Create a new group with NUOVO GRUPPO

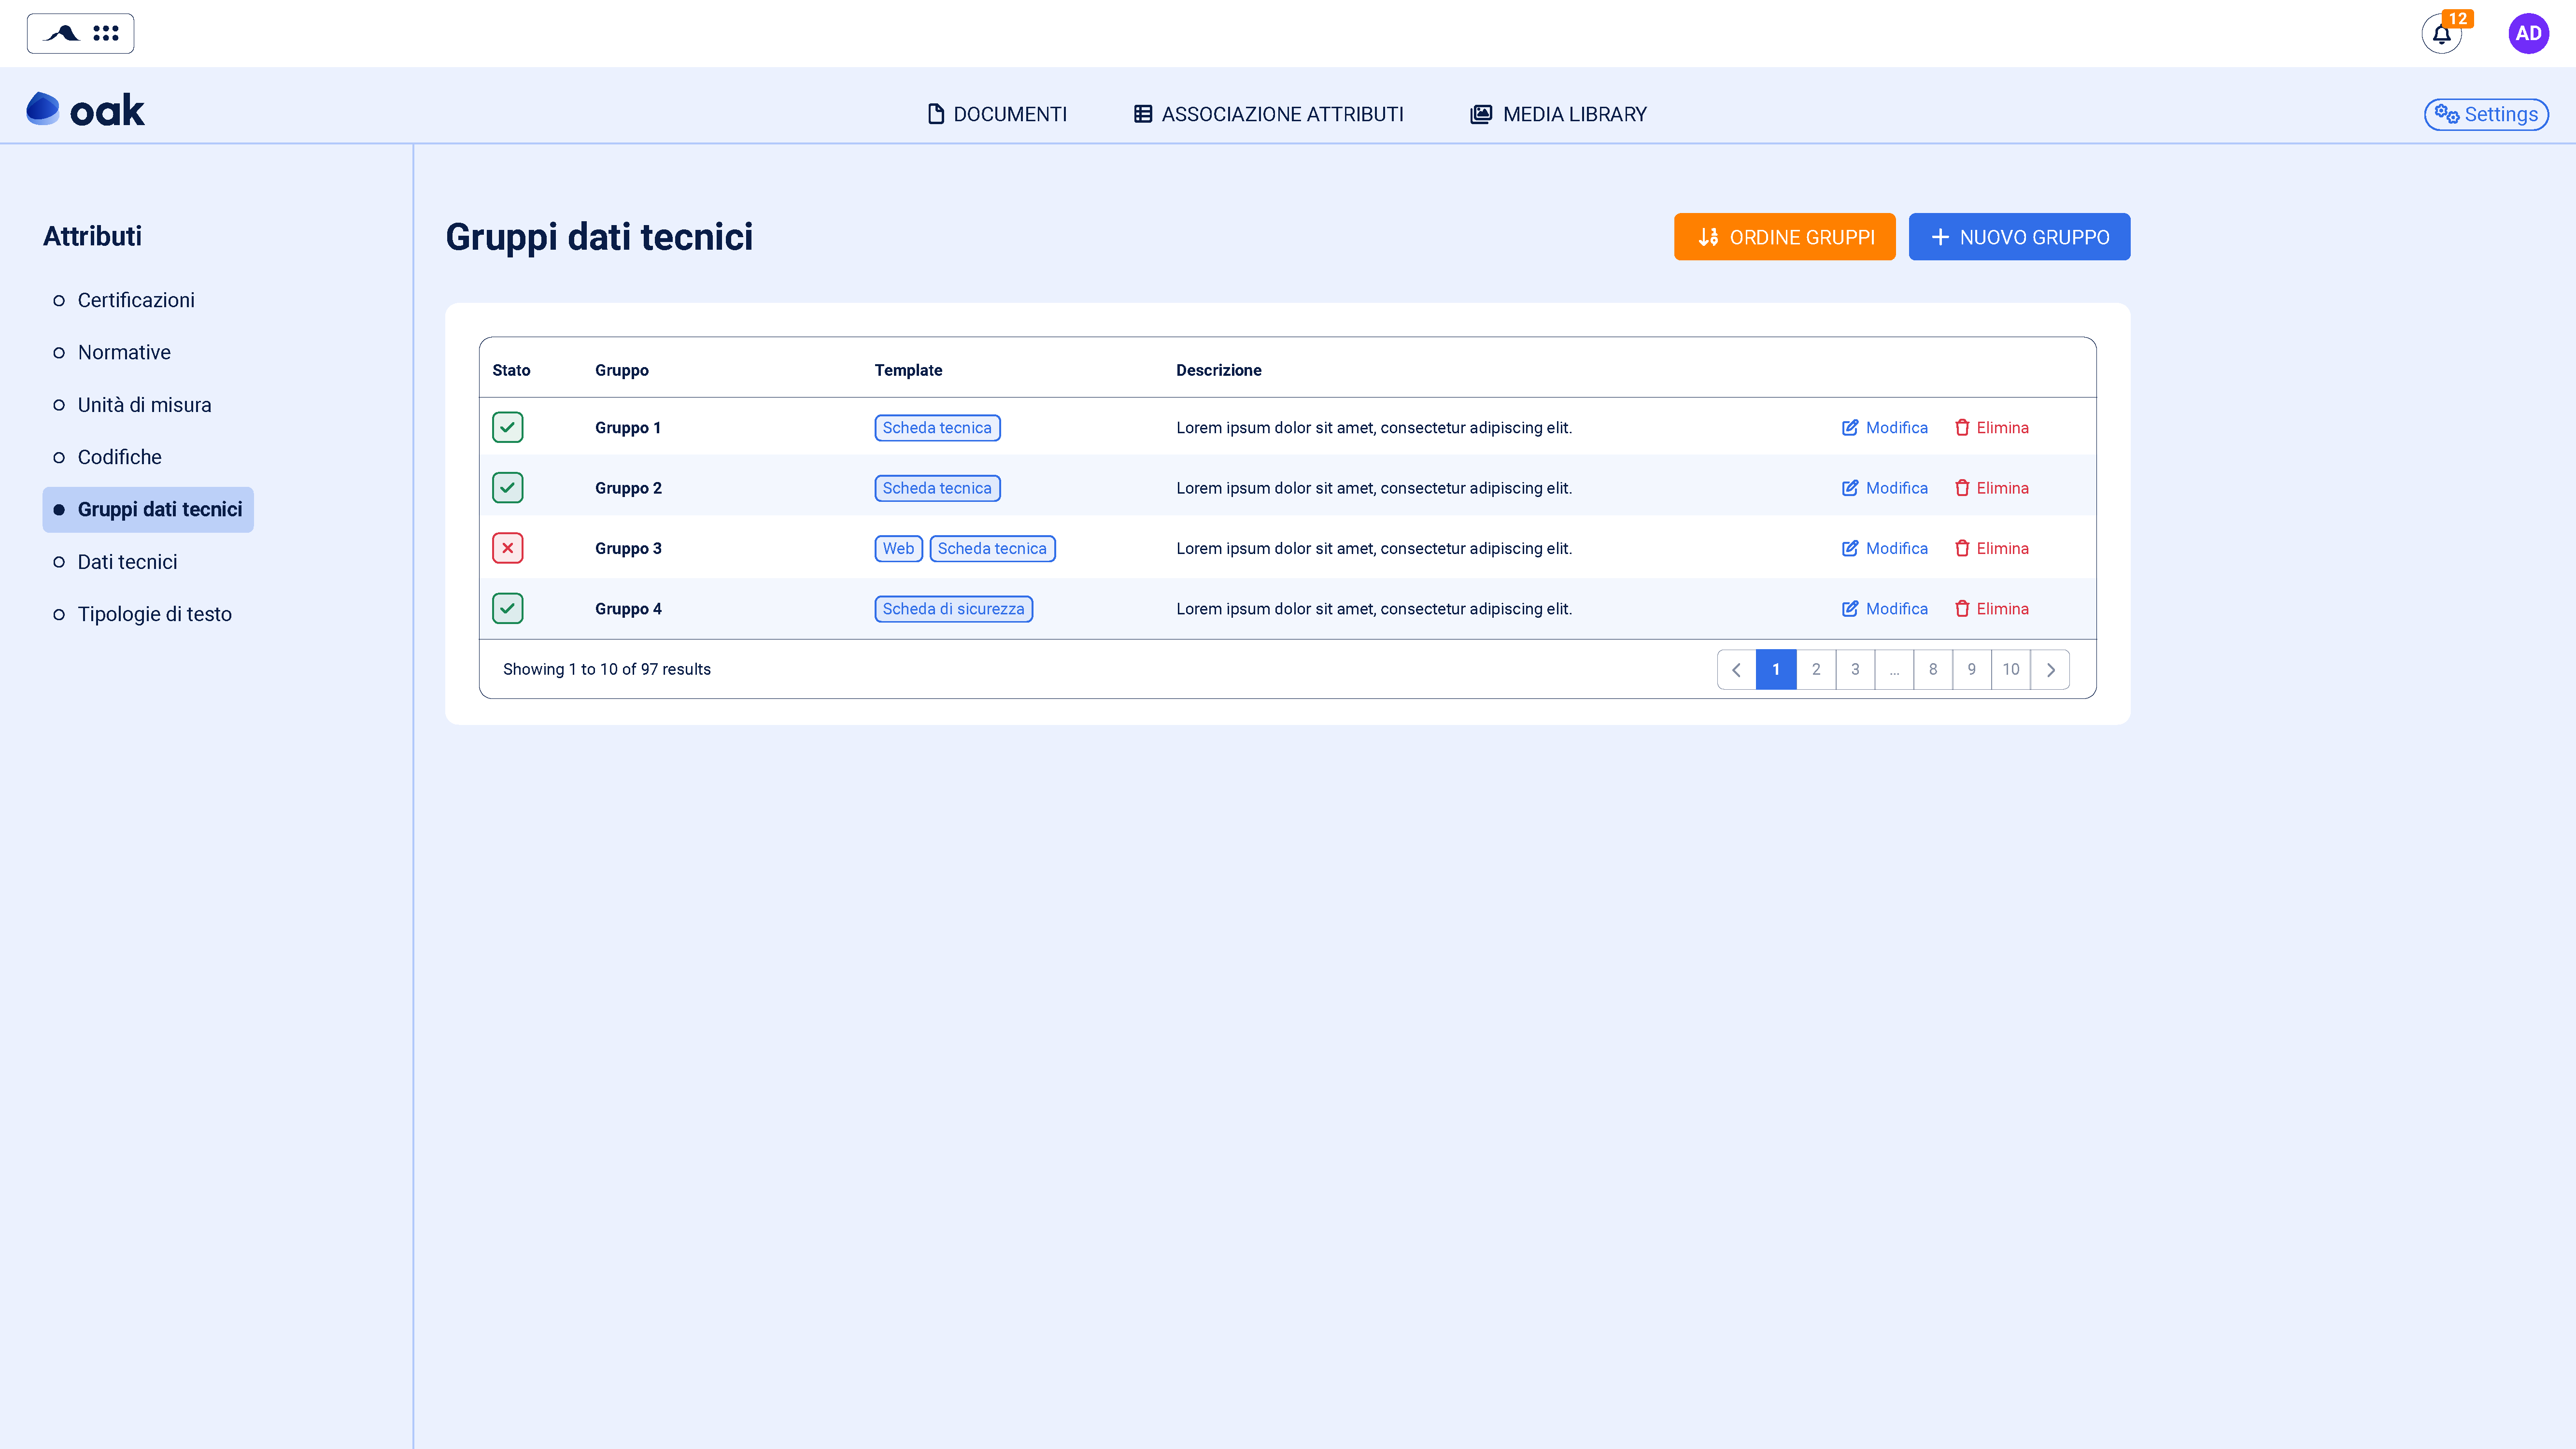click(x=2019, y=237)
